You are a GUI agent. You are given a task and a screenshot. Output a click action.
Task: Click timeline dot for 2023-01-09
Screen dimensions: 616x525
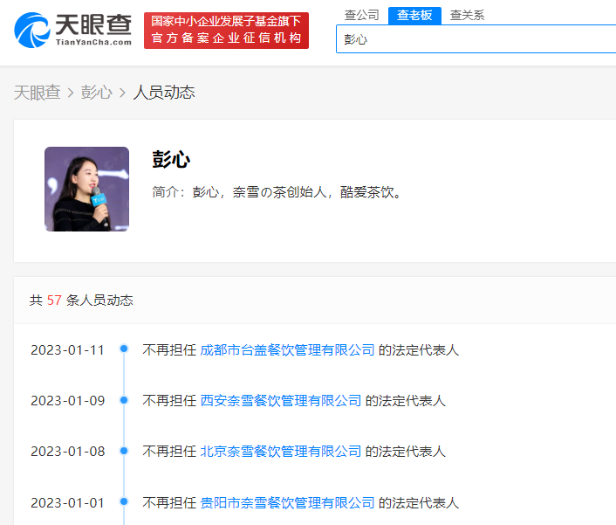124,400
